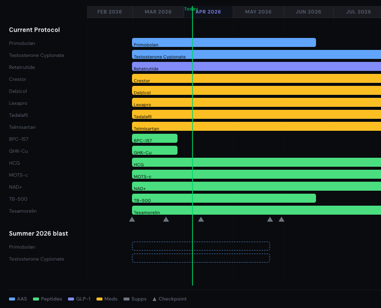Click the green Peptides legend swatch
This screenshot has width=381, height=308.
(x=36, y=299)
